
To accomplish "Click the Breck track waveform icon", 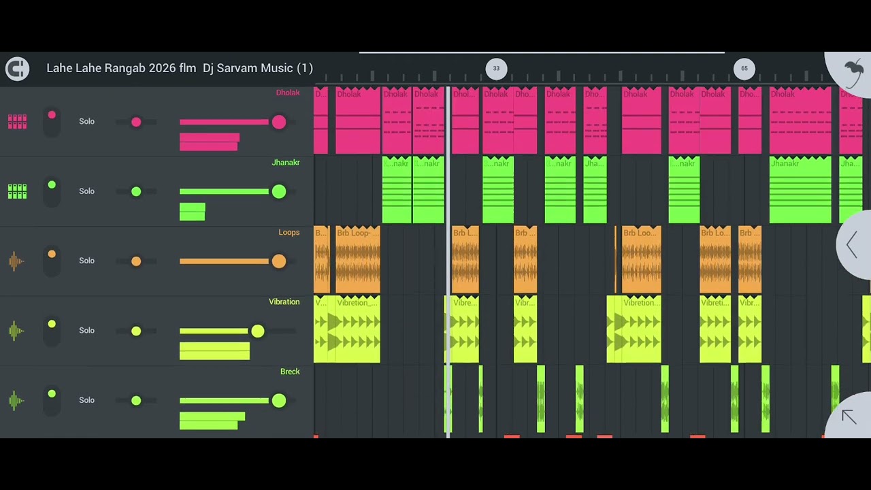I will click(16, 400).
